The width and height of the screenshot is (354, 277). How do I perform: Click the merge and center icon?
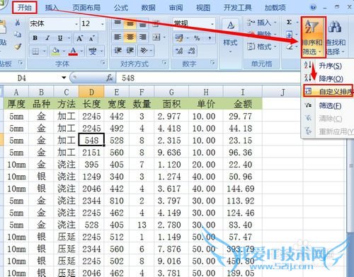pyautogui.click(x=156, y=37)
